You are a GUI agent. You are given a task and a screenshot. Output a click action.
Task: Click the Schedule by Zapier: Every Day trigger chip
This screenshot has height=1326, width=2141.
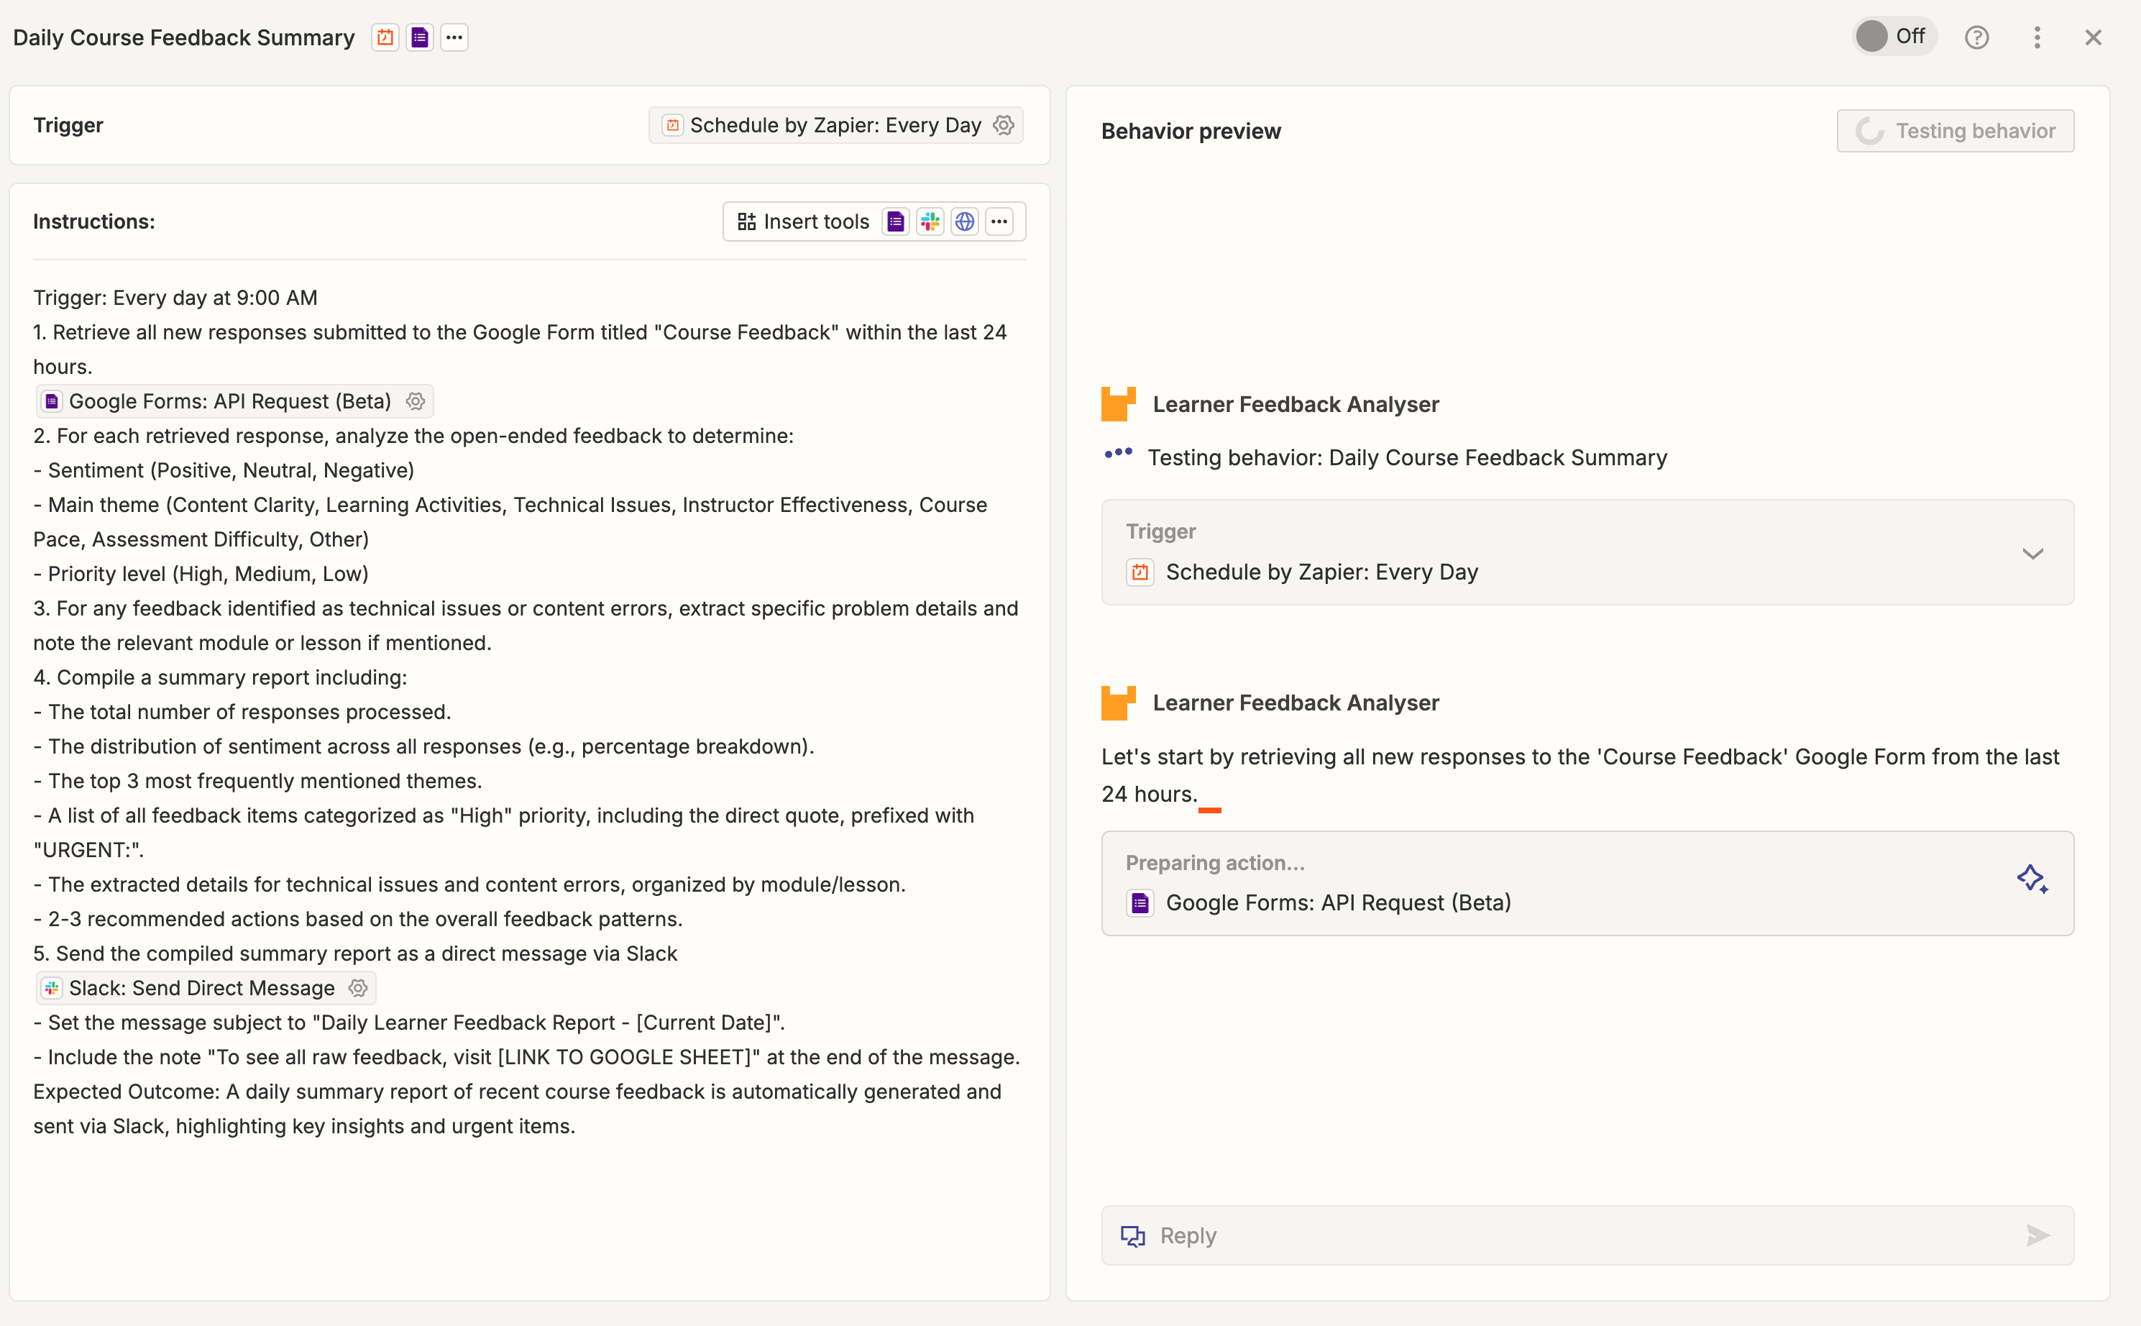[x=835, y=125]
